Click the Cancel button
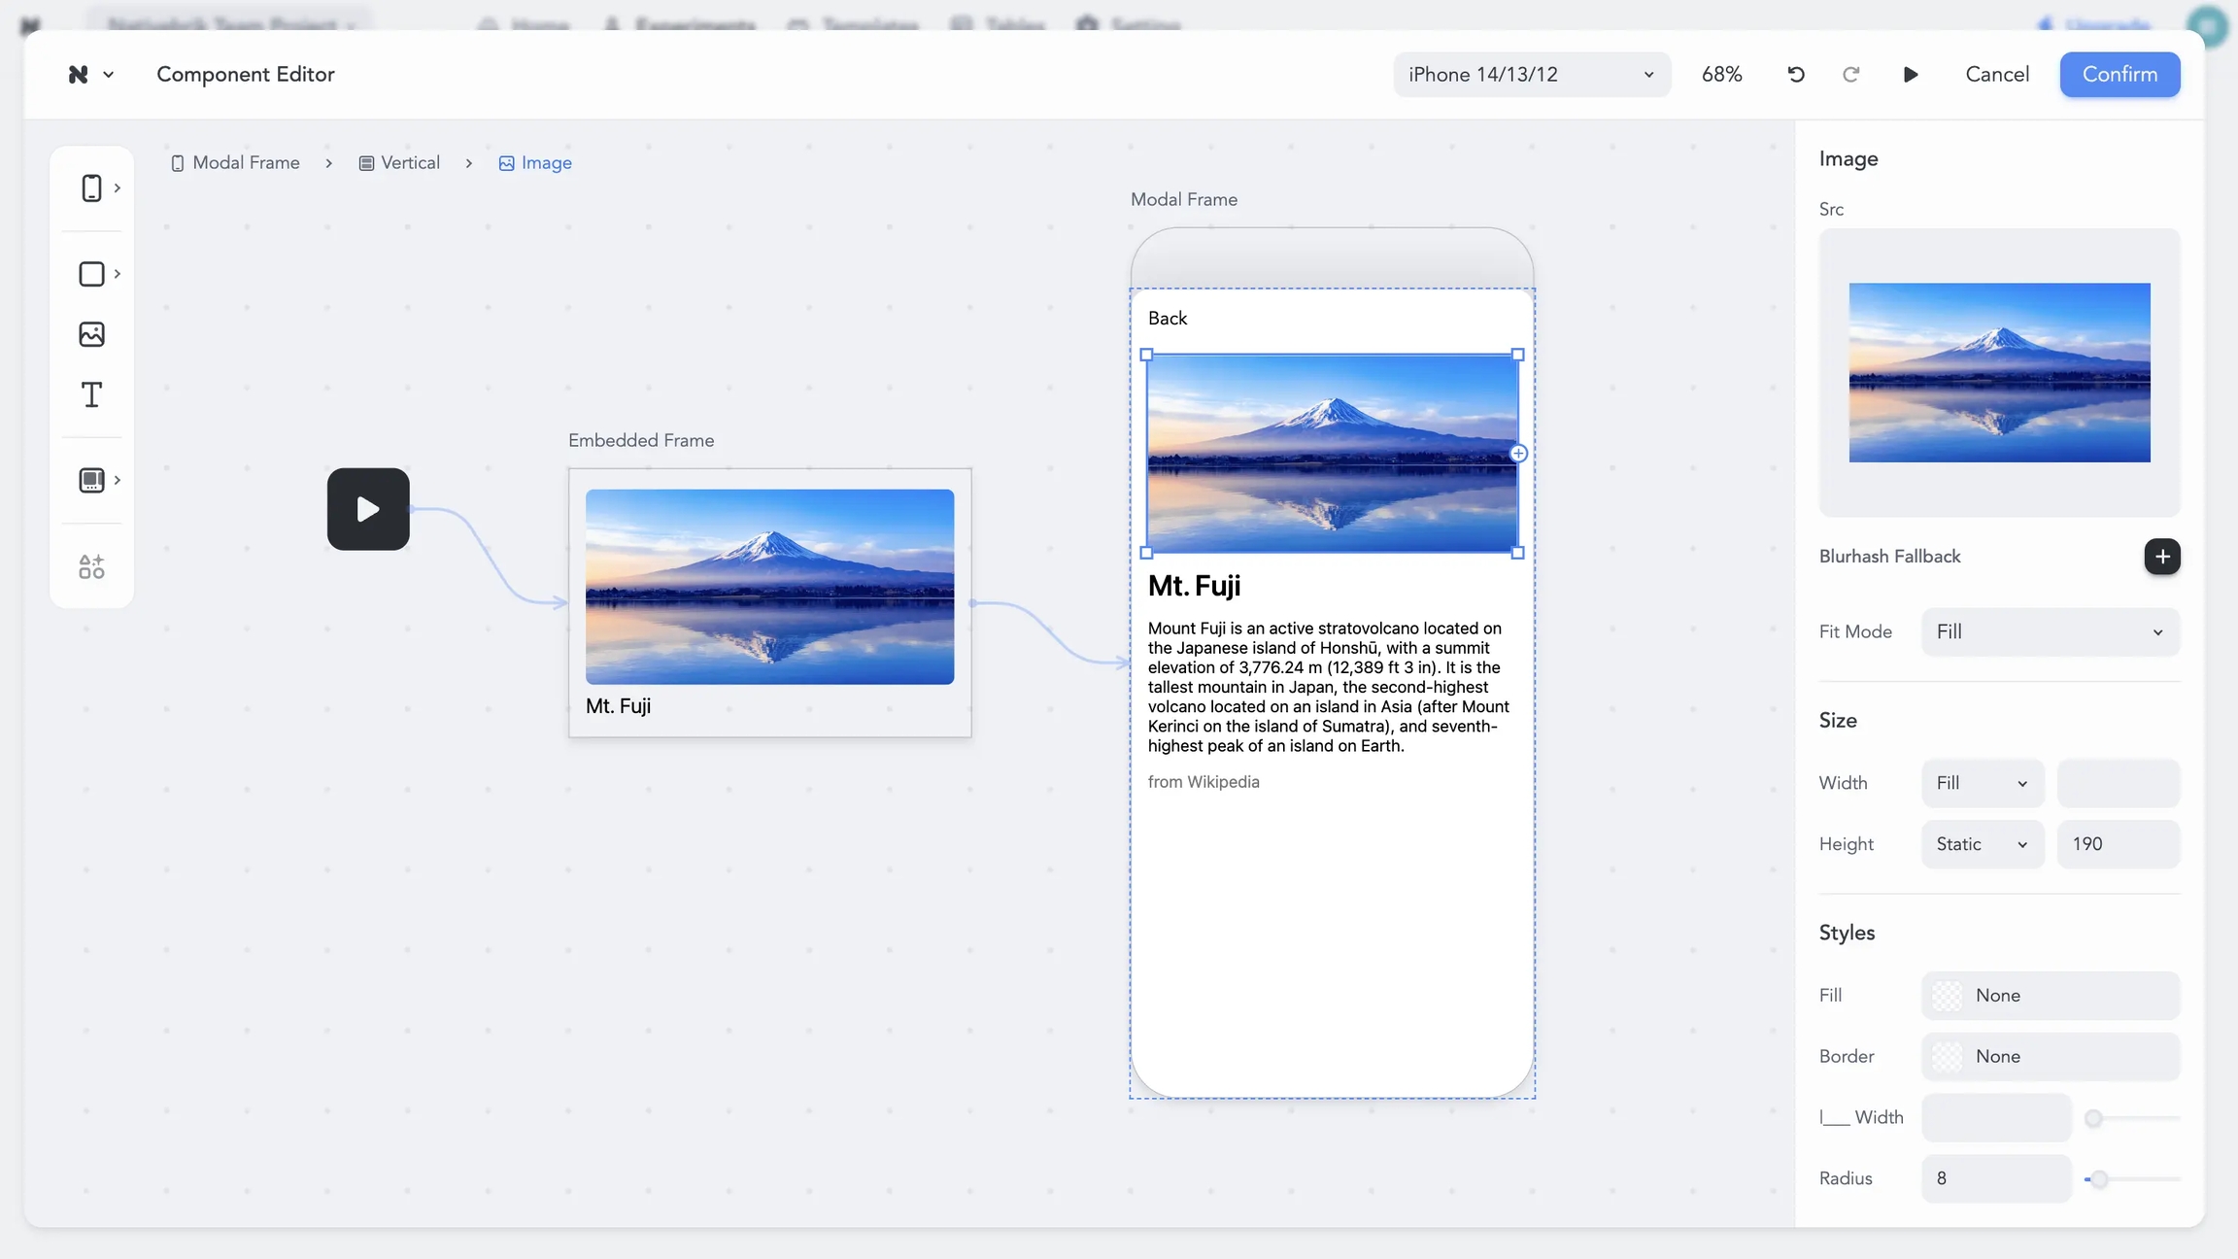 [x=1996, y=75]
